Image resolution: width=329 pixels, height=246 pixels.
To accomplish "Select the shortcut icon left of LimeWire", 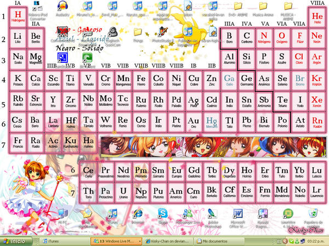I will (x=263, y=213).
